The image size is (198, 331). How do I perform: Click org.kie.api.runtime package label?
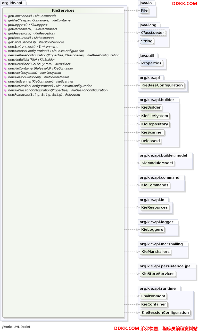coord(158,289)
